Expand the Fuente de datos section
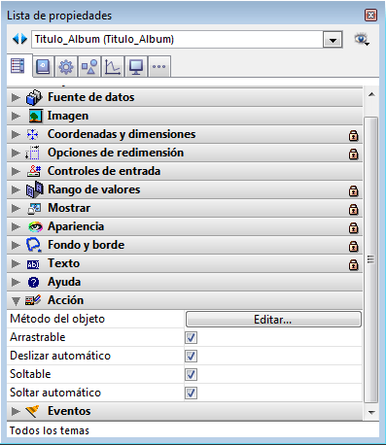 16,97
